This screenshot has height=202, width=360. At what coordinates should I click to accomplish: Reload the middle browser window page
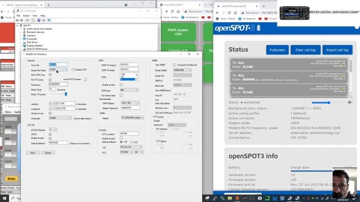tap(172, 11)
